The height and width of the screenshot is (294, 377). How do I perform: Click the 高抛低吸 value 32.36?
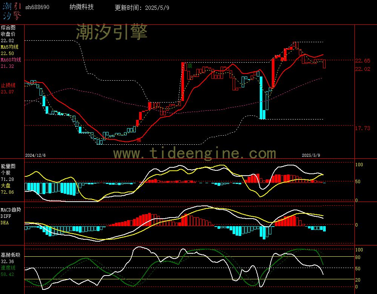click(x=8, y=261)
